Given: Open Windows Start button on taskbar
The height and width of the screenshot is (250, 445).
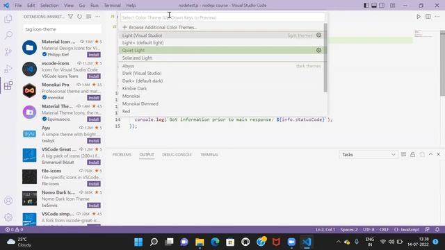Looking at the screenshot, I should pyautogui.click(x=138, y=242).
